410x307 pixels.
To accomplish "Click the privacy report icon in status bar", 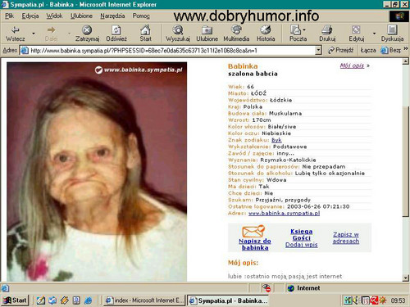I will (x=266, y=288).
